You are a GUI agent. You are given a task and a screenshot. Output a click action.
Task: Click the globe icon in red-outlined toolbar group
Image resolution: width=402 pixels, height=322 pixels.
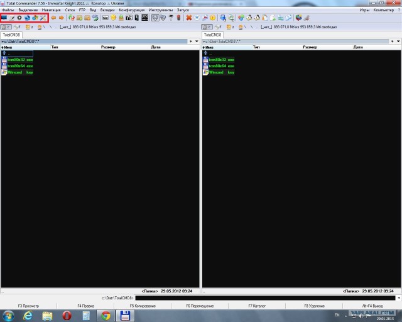[x=27, y=18]
